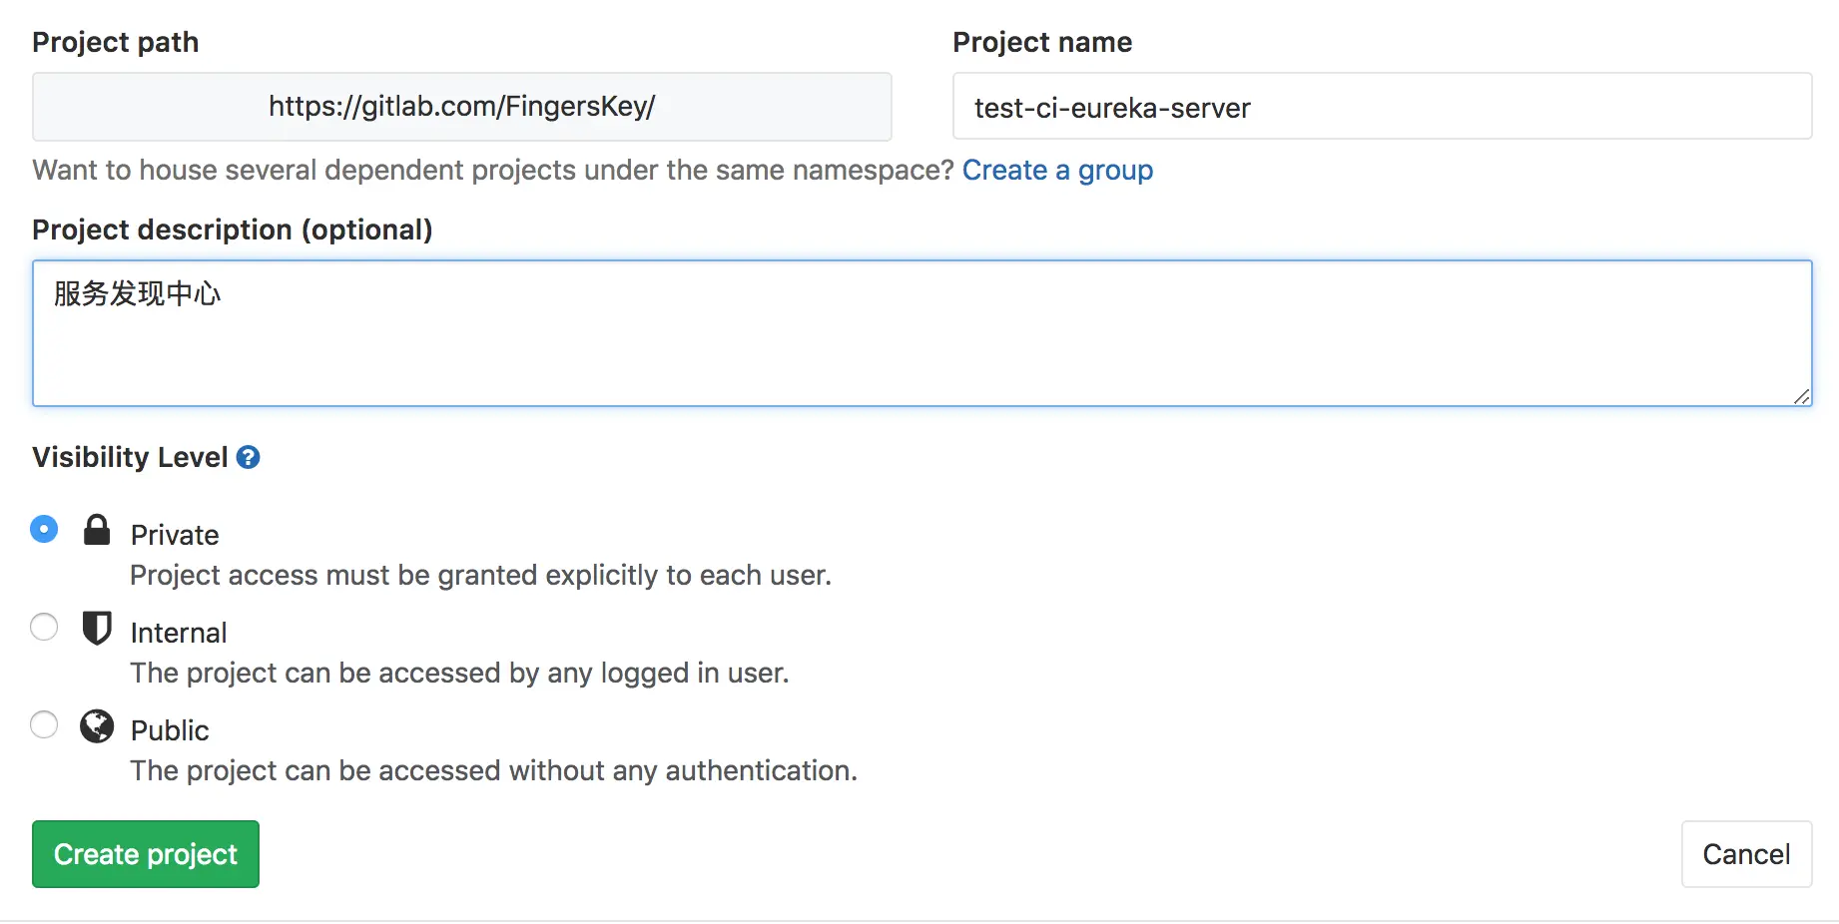Click the Internal shield icon

point(97,628)
